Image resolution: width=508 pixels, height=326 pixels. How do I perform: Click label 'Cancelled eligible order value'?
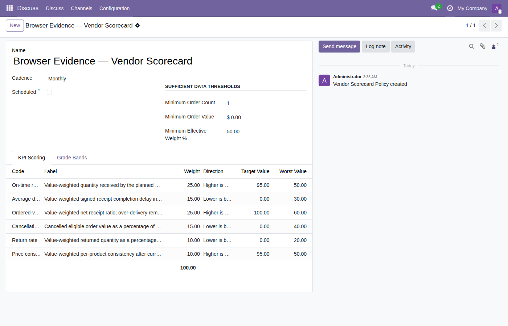103,226
